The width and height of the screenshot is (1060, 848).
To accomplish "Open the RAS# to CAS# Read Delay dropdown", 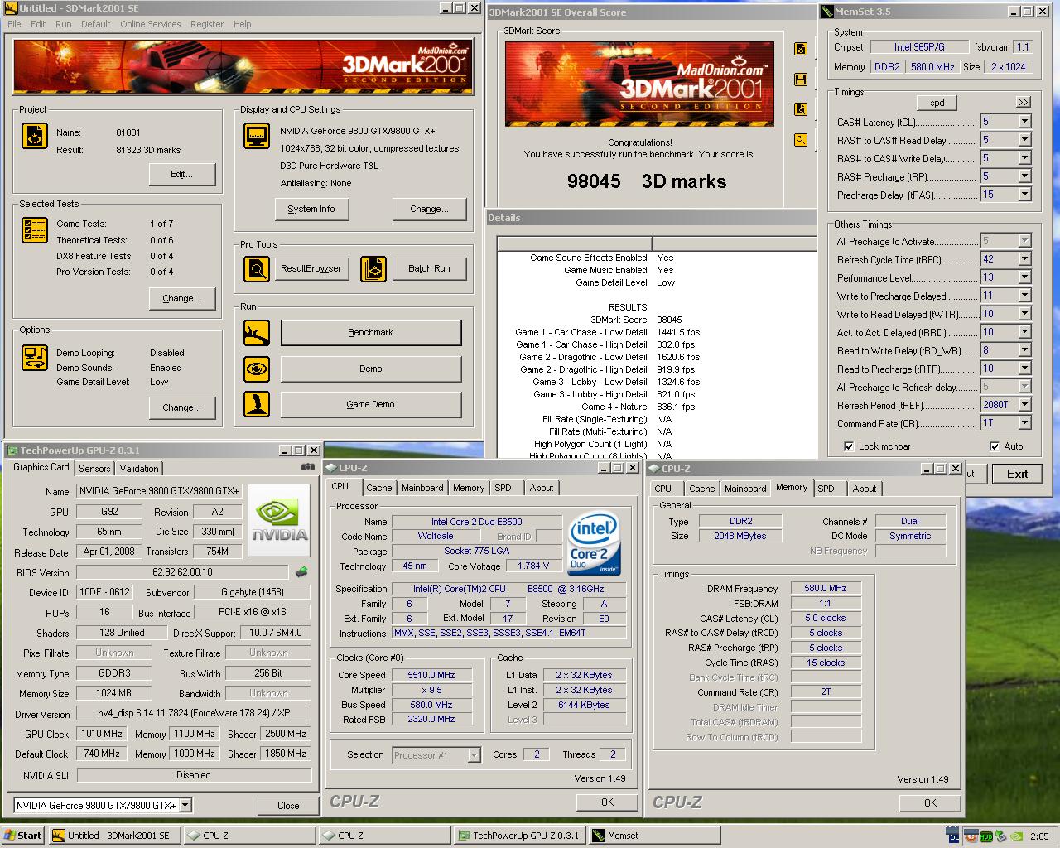I will point(1024,140).
